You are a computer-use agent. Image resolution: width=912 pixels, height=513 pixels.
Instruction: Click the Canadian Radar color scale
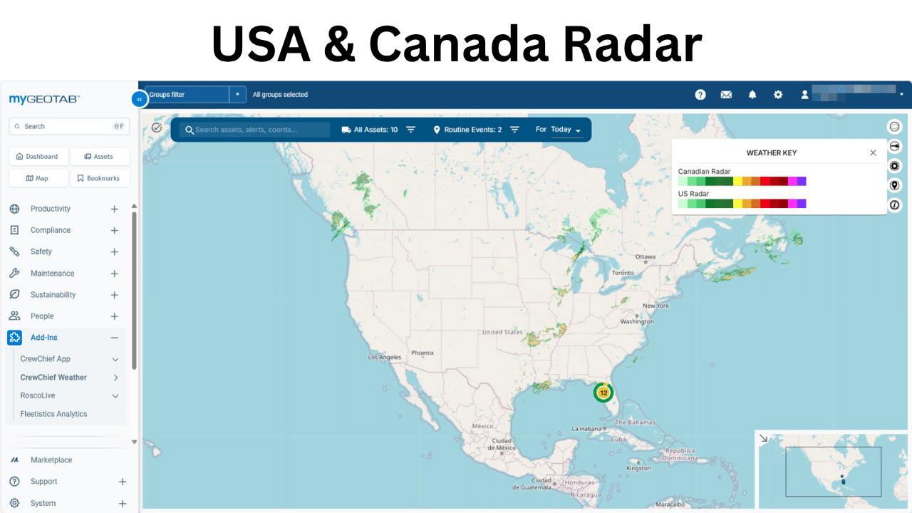(742, 181)
